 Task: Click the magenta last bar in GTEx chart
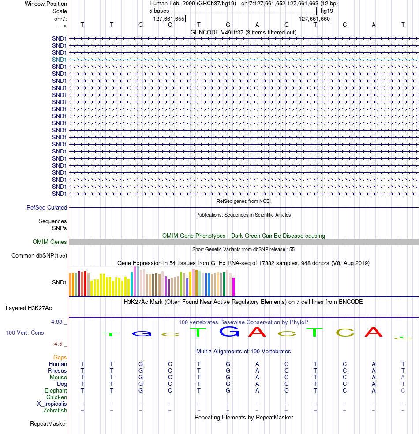pos(234,287)
